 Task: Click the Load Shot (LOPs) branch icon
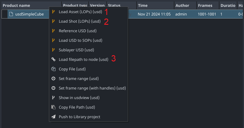click(53, 21)
